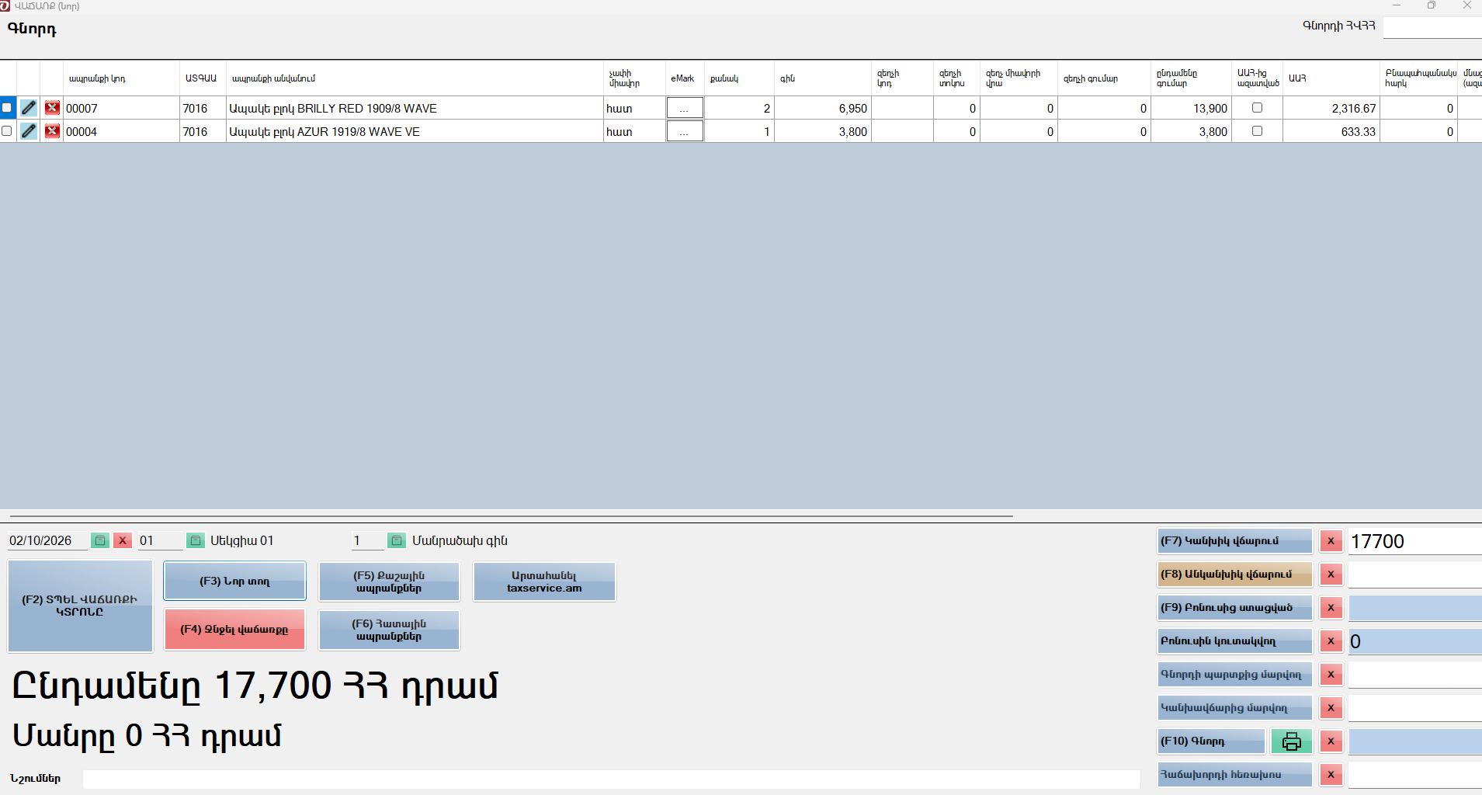Click the green printer icon beside F10
Screen dimensions: 1482x795
pyautogui.click(x=1292, y=741)
